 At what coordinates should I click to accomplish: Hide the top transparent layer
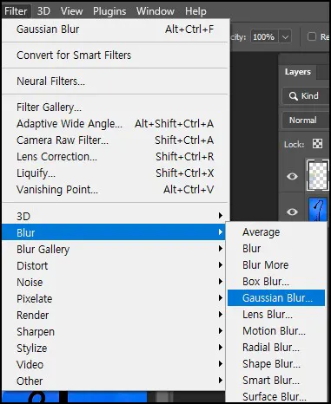tap(292, 176)
